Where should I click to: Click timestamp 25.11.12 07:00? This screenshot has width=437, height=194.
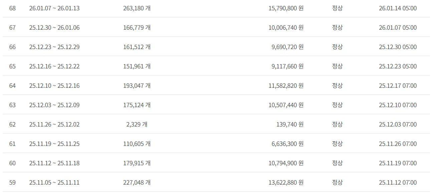point(398,183)
